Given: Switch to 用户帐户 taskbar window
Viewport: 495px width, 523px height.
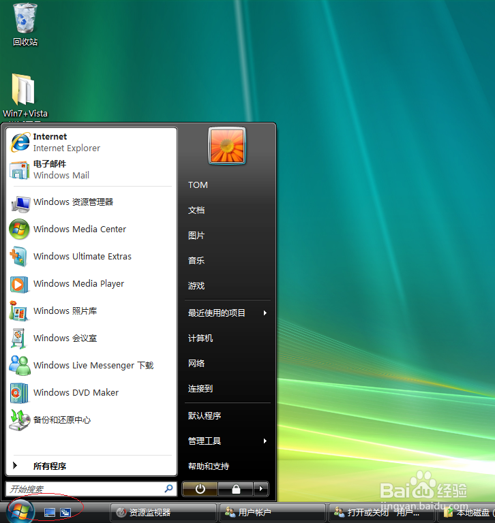Looking at the screenshot, I should tap(272, 512).
